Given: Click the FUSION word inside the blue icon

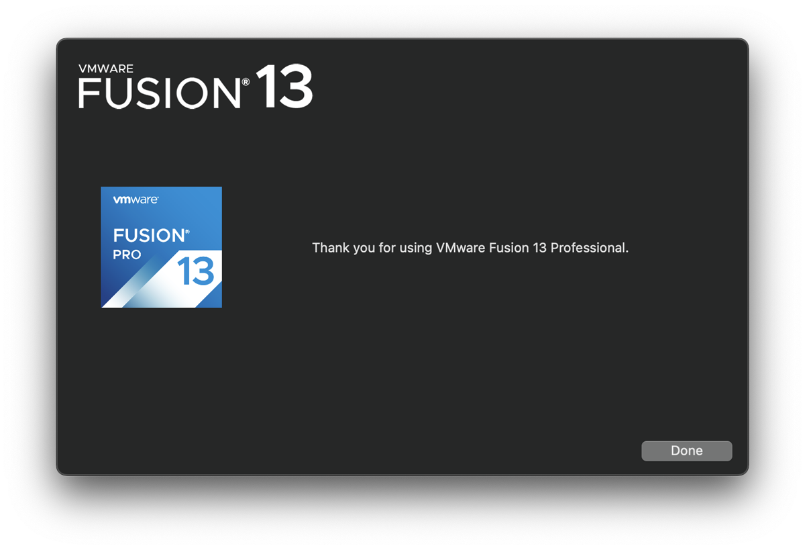Looking at the screenshot, I should coord(148,236).
